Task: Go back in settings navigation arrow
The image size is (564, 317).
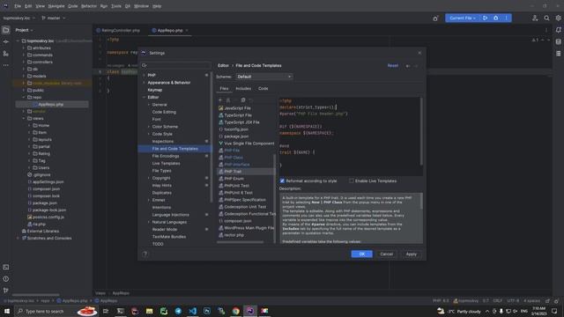Action: (408, 66)
